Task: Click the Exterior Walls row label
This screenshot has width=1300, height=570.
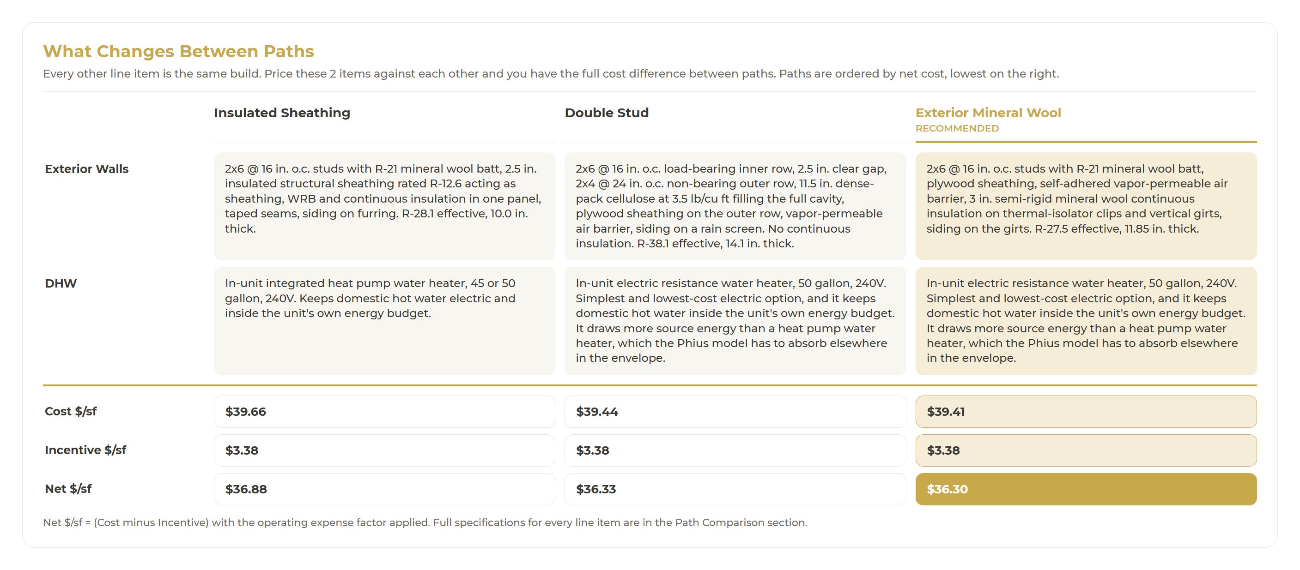Action: [86, 169]
